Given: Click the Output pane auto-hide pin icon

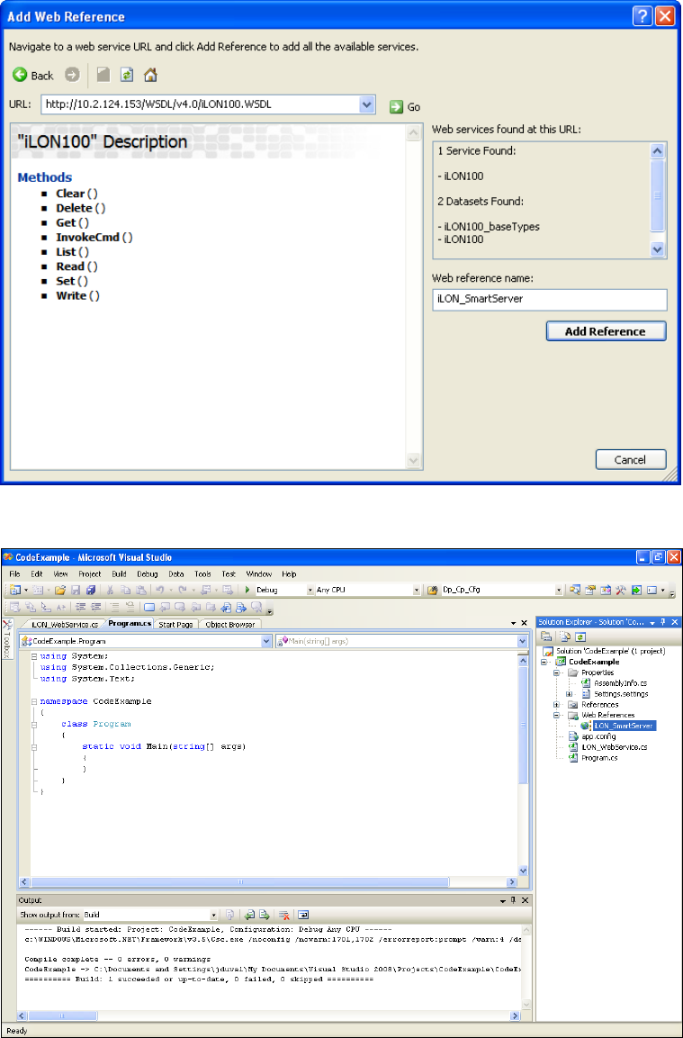Looking at the screenshot, I should pos(513,900).
